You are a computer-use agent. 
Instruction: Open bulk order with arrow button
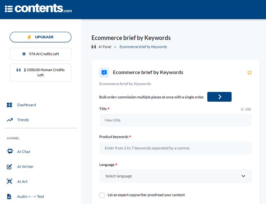coord(219,97)
